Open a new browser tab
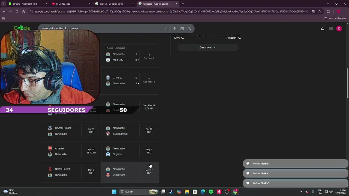Viewport: 349px width, 196px height. [x=183, y=4]
